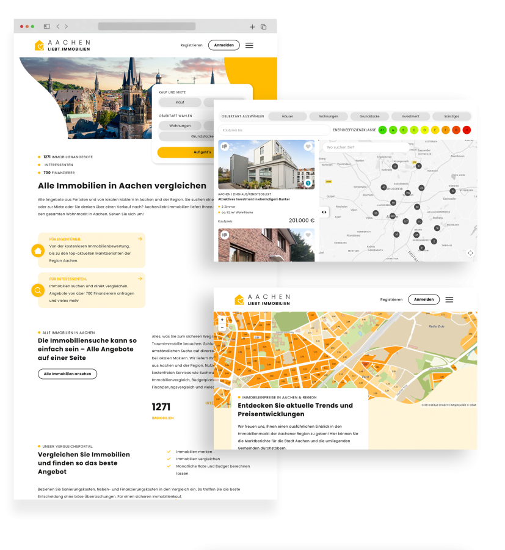Open Bunker investment listing photo
This screenshot has height=550, width=505.
point(266,164)
